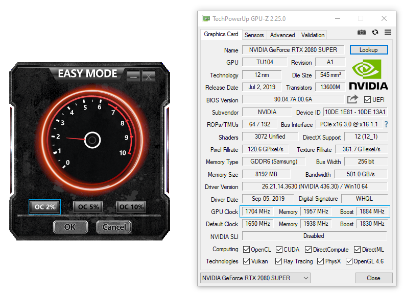This screenshot has width=403, height=296.
Task: Click the ROPs/TMUs 64 / 192 value
Action: click(260, 124)
